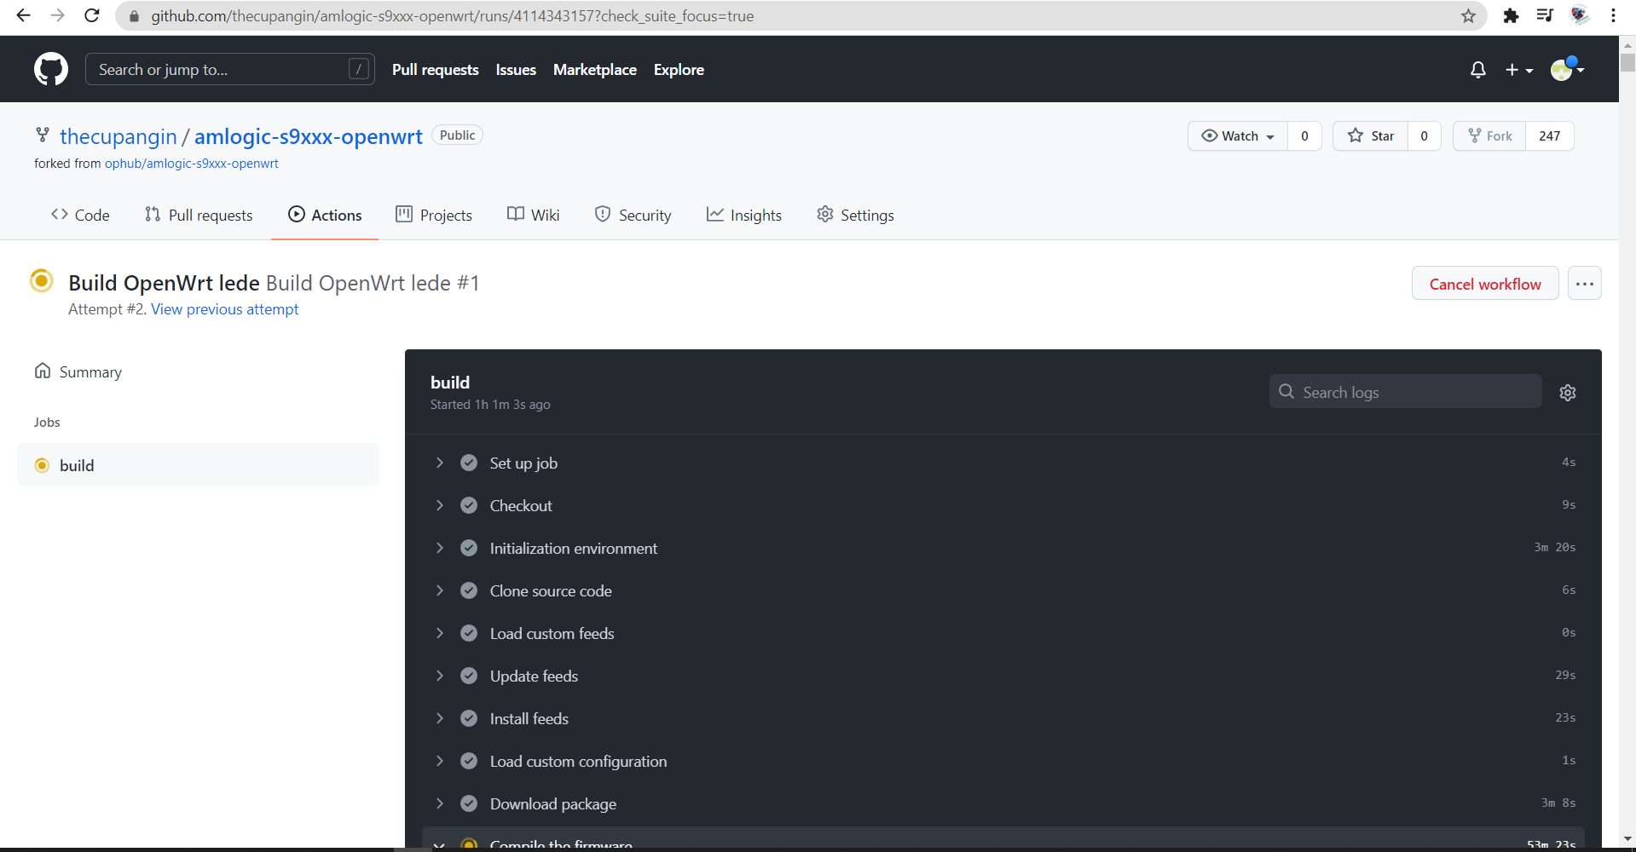
Task: Select the Summary home icon in the sidebar
Action: coord(43,371)
